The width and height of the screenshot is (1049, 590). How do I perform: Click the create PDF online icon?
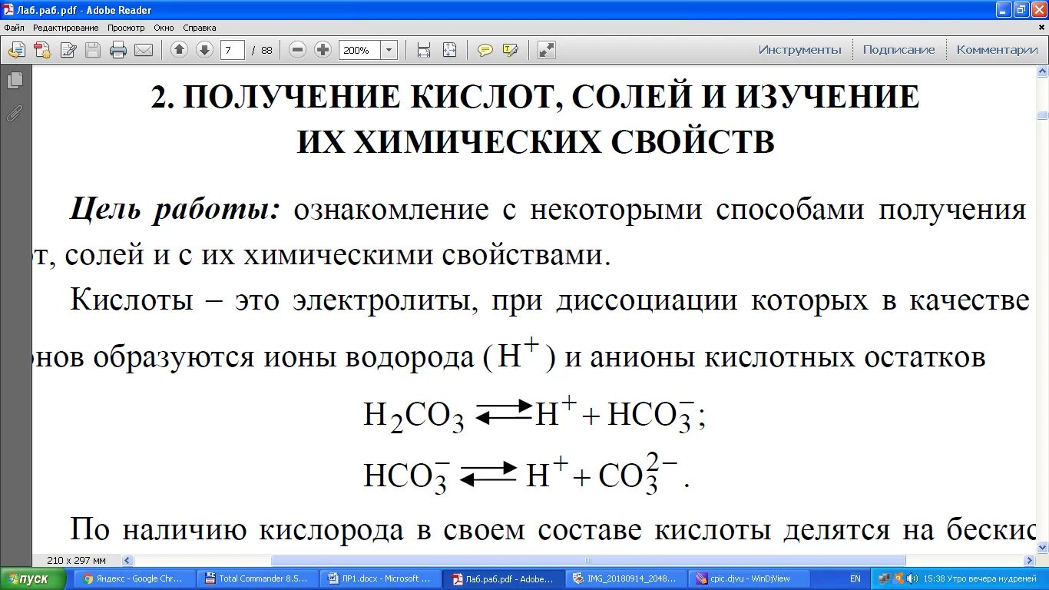(x=42, y=51)
